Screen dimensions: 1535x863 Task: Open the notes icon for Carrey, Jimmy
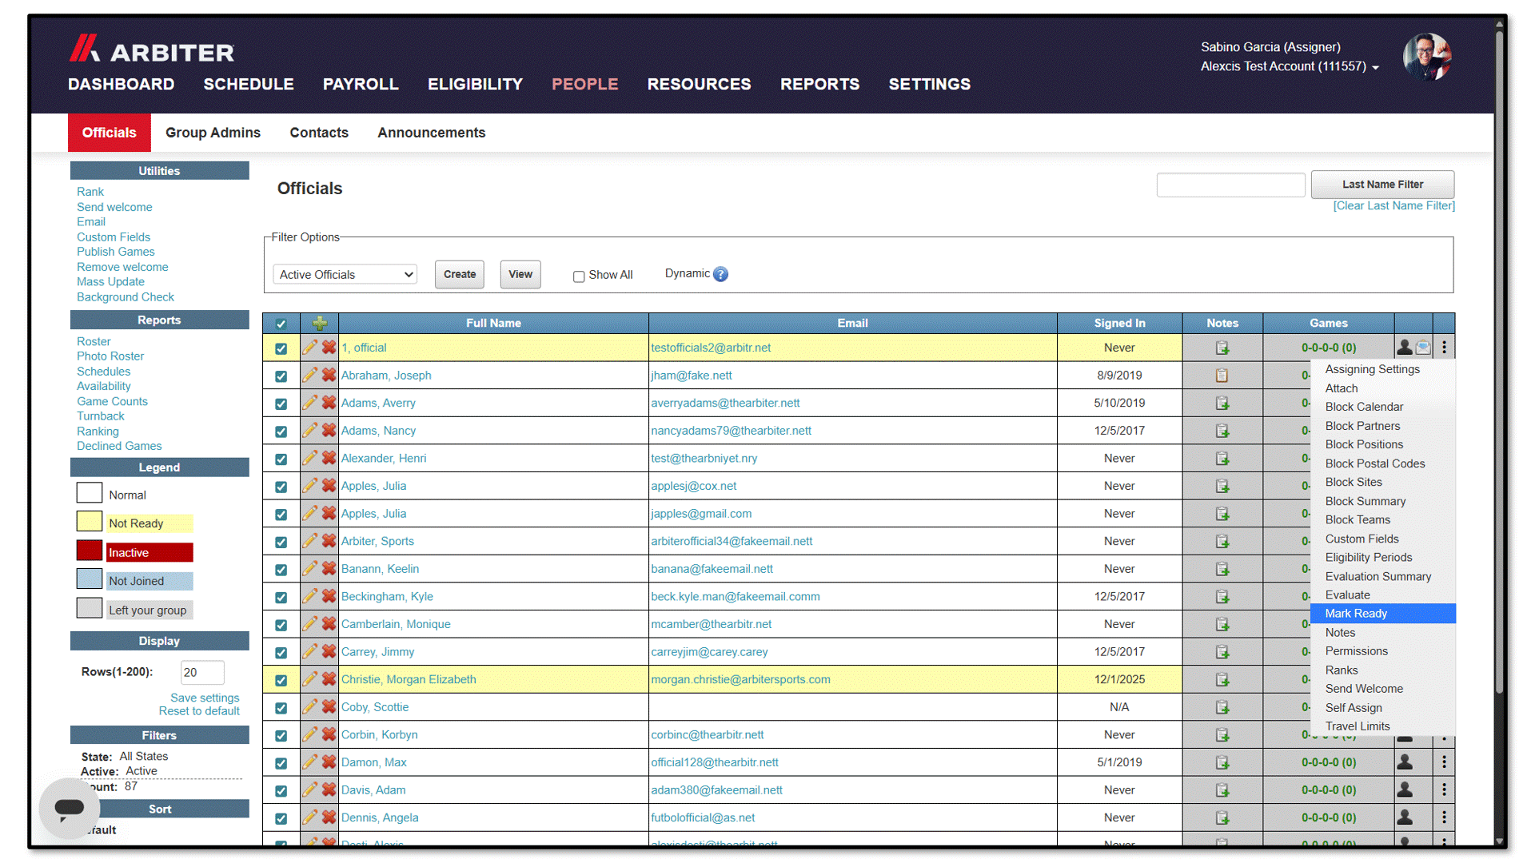pyautogui.click(x=1222, y=652)
